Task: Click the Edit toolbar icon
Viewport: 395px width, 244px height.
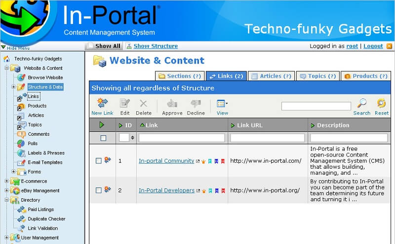Action: 125,103
